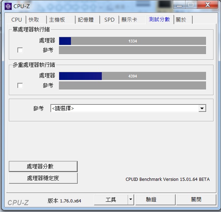Select the 測試分數 tab

160,19
